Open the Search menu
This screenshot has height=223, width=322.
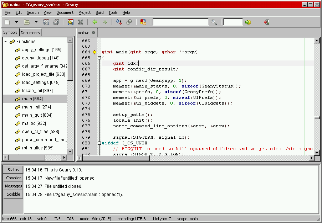(33, 12)
